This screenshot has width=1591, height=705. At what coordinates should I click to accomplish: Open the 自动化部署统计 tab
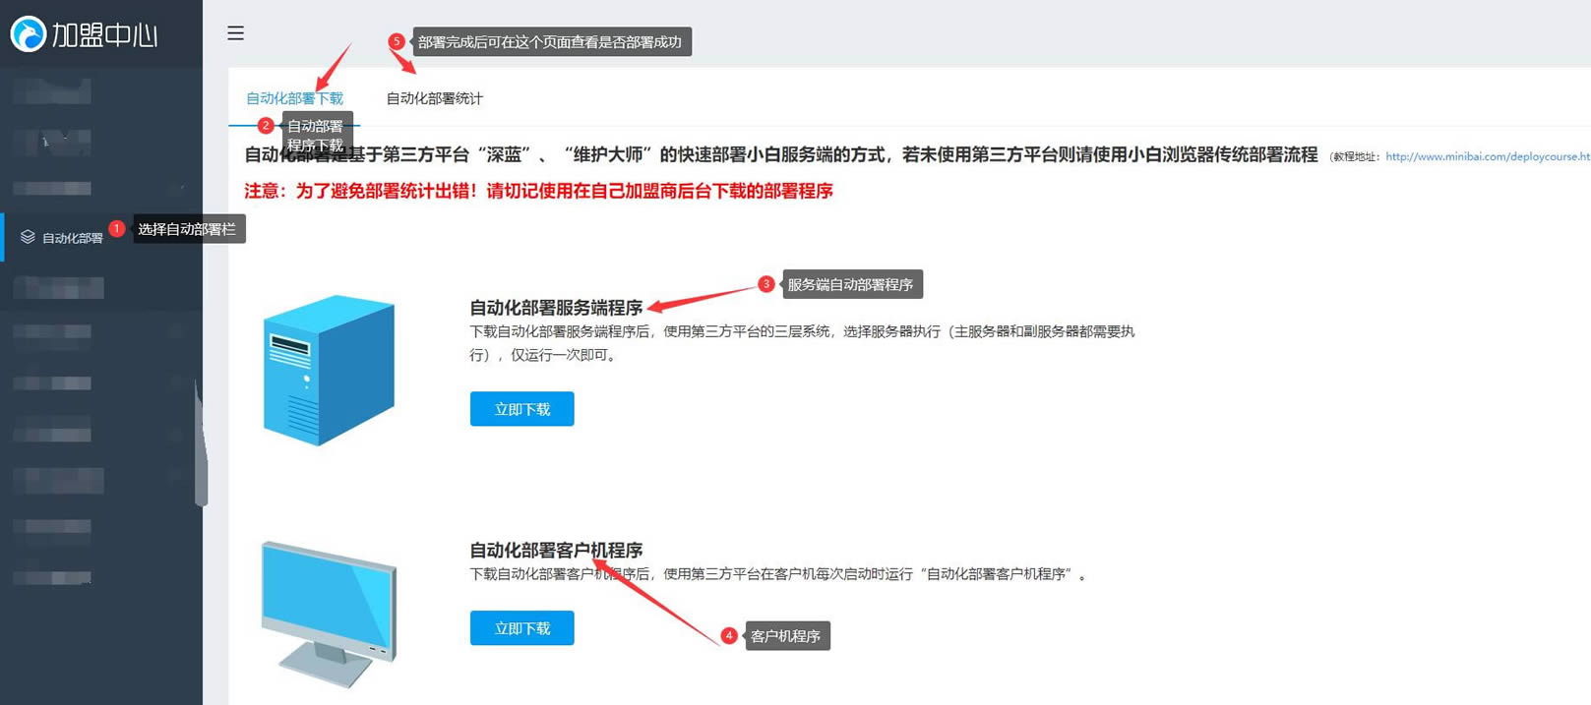[434, 98]
